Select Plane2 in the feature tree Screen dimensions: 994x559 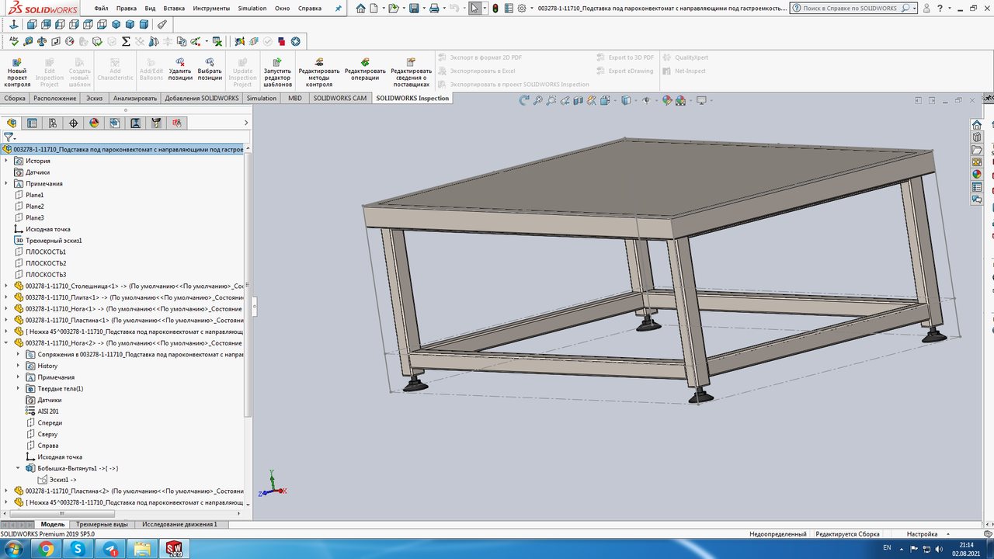click(35, 207)
